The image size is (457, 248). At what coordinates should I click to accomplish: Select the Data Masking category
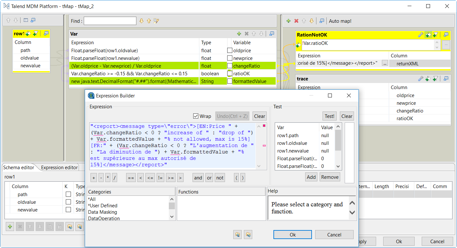tap(102, 212)
